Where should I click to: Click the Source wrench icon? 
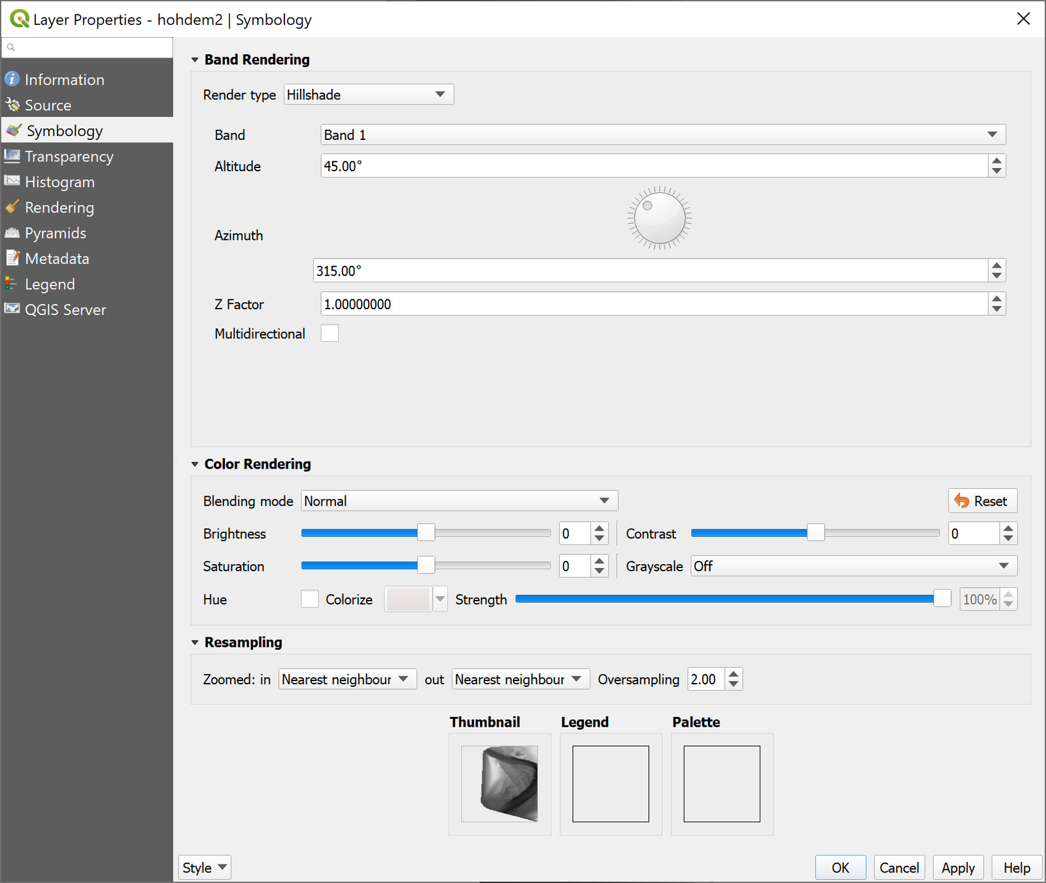pos(12,105)
